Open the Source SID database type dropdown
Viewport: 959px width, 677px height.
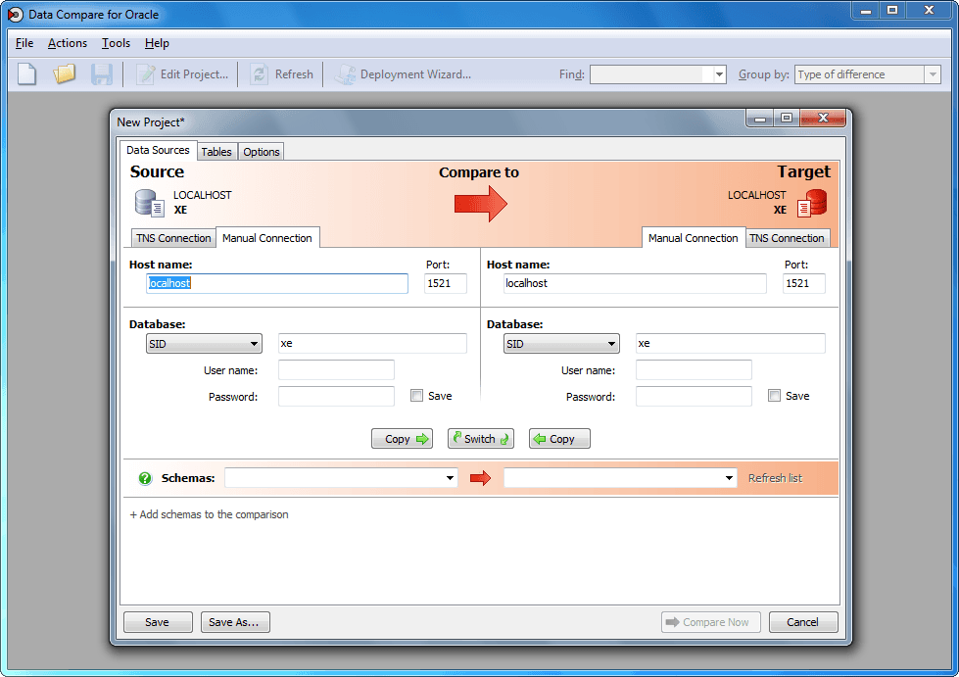click(204, 344)
